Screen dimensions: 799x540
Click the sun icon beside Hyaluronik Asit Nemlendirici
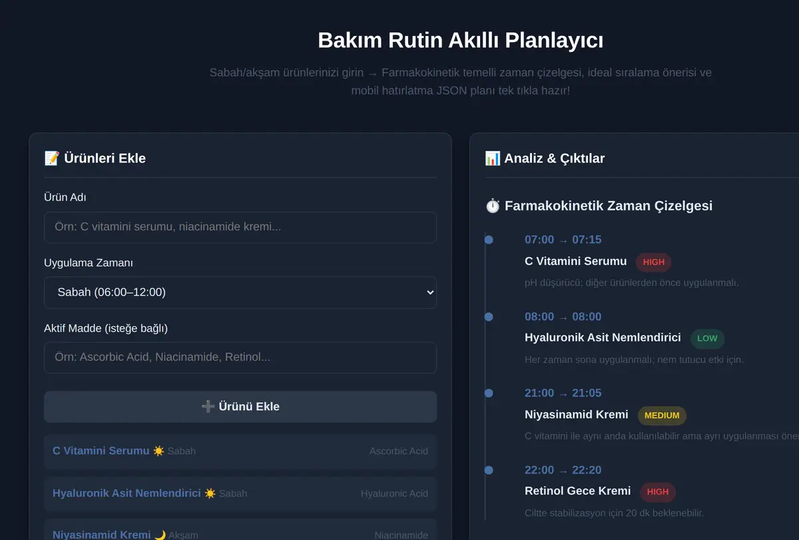(210, 493)
